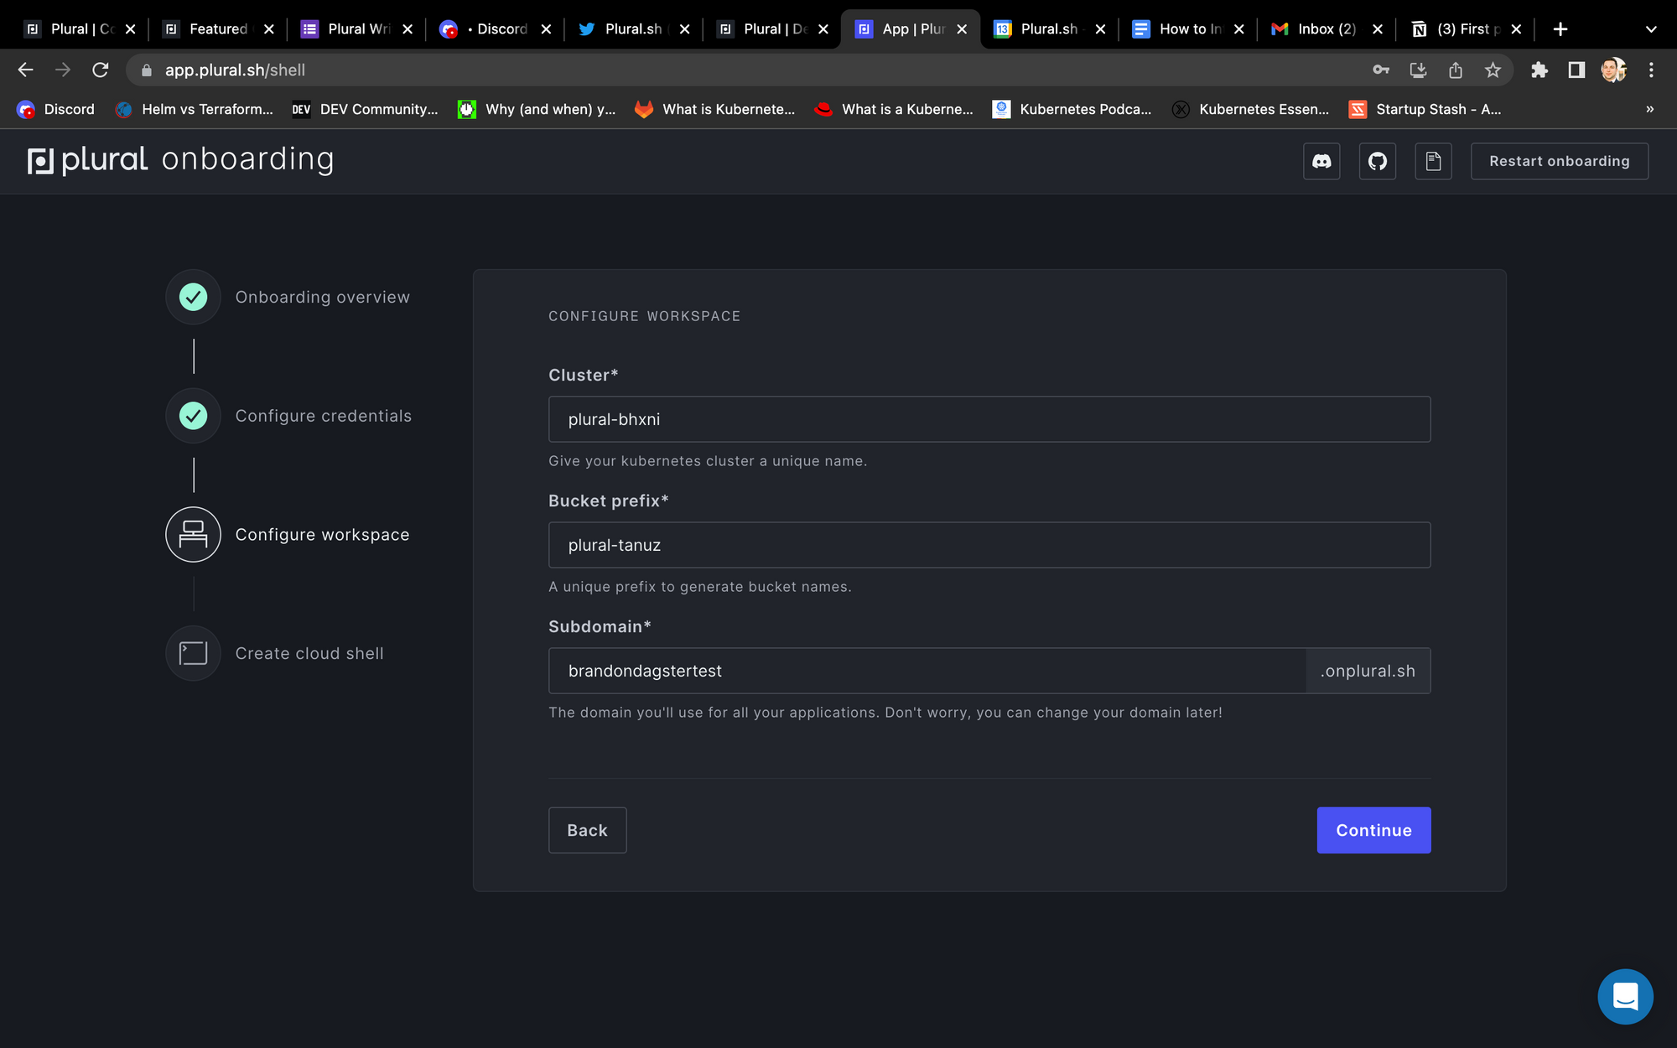1677x1048 pixels.
Task: Switch to the Gmail Inbox (2) tab
Action: click(x=1326, y=29)
